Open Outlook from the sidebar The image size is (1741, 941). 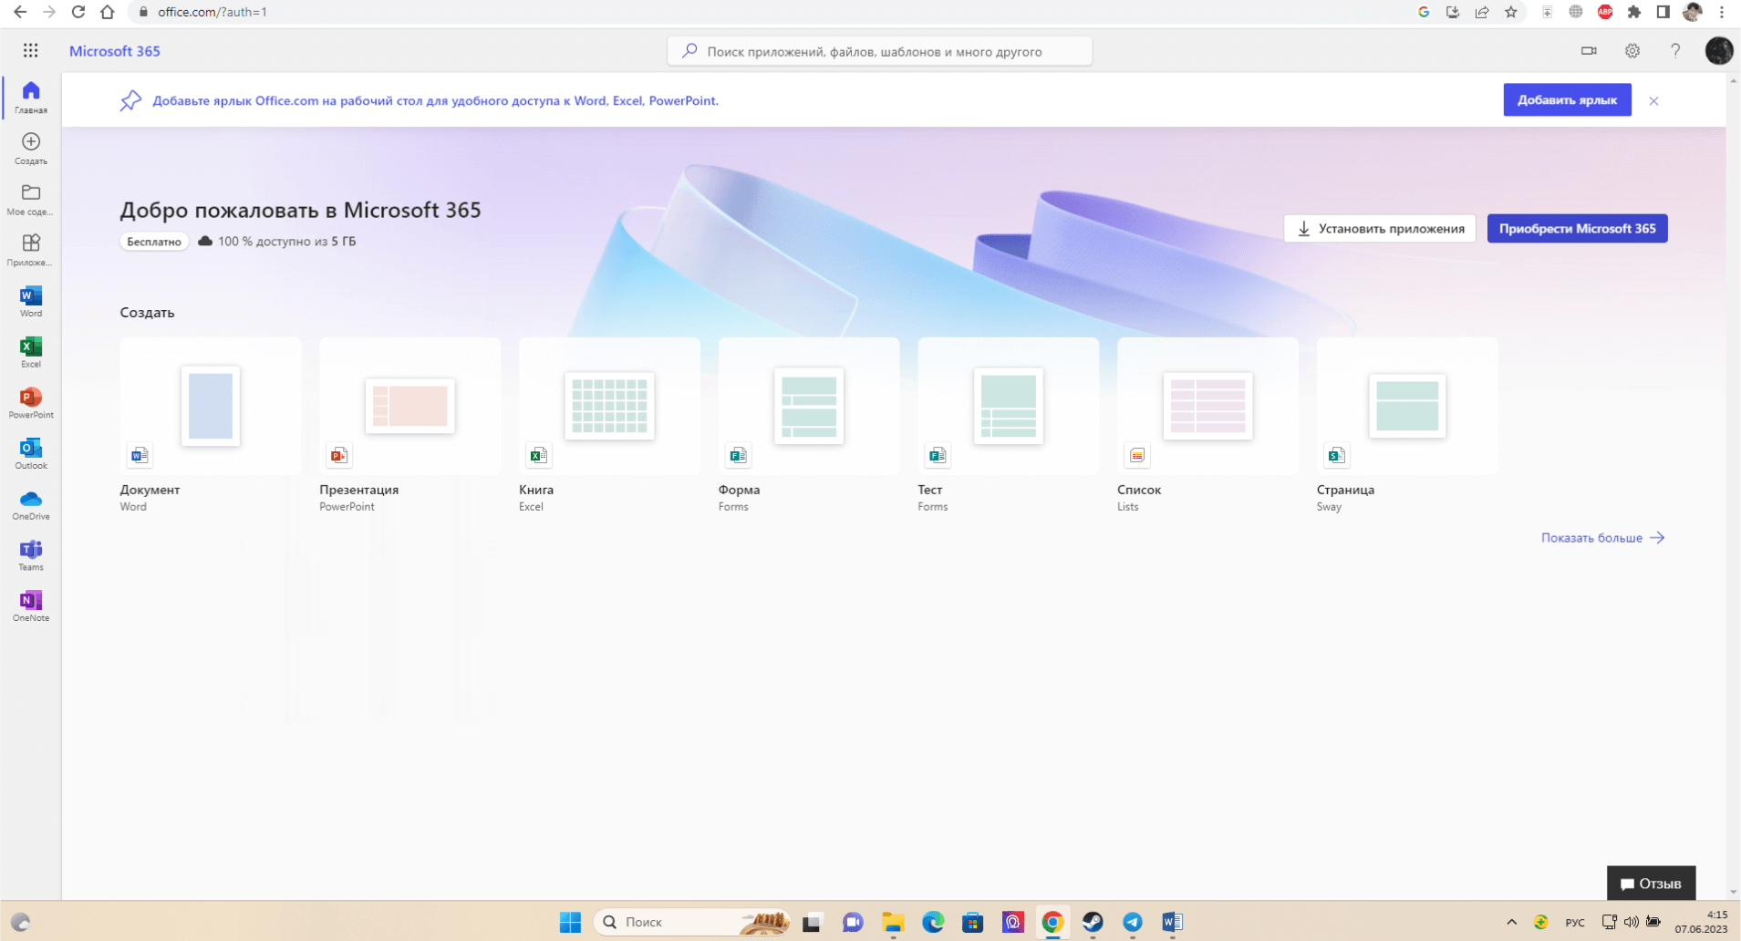point(31,453)
